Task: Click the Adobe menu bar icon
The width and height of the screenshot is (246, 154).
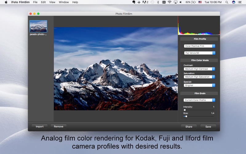Action: click(145, 2)
